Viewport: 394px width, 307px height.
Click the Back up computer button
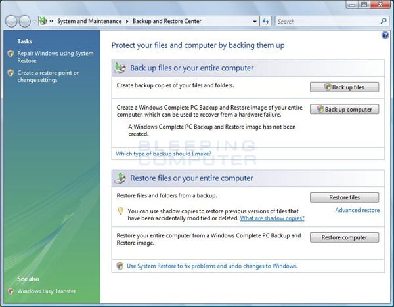(344, 109)
